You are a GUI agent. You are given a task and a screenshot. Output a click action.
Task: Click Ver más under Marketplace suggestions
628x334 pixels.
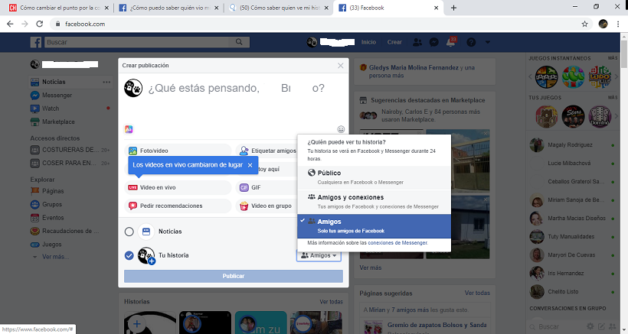point(371,268)
